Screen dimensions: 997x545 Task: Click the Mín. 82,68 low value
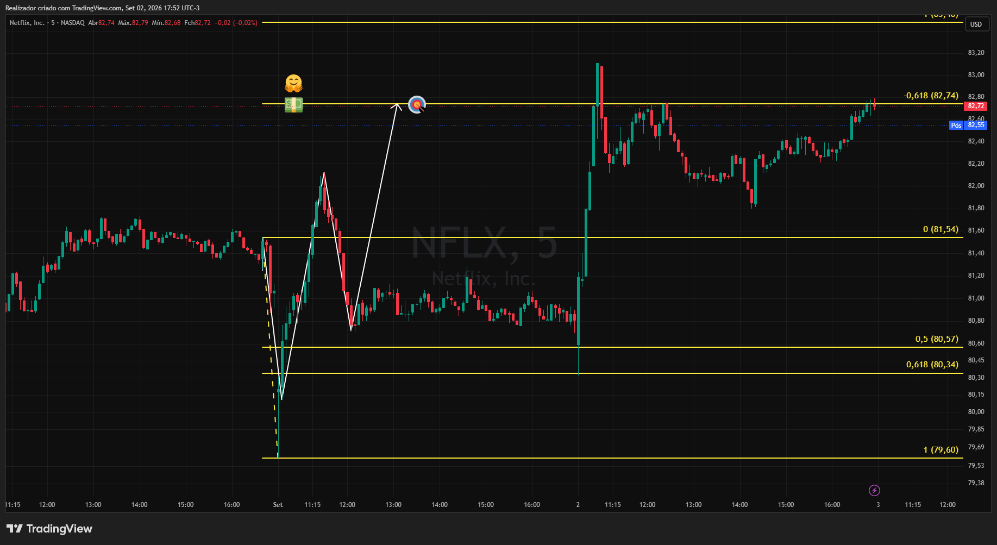click(x=166, y=23)
